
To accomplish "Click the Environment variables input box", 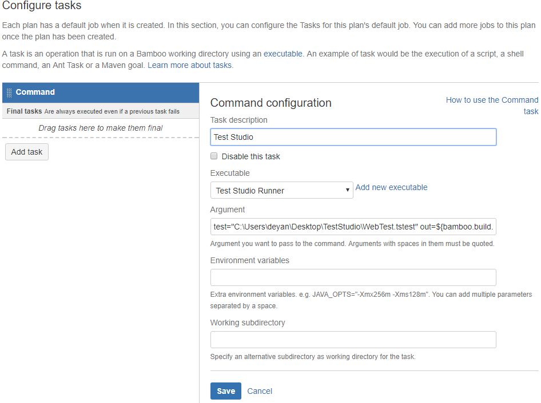I will tap(353, 277).
